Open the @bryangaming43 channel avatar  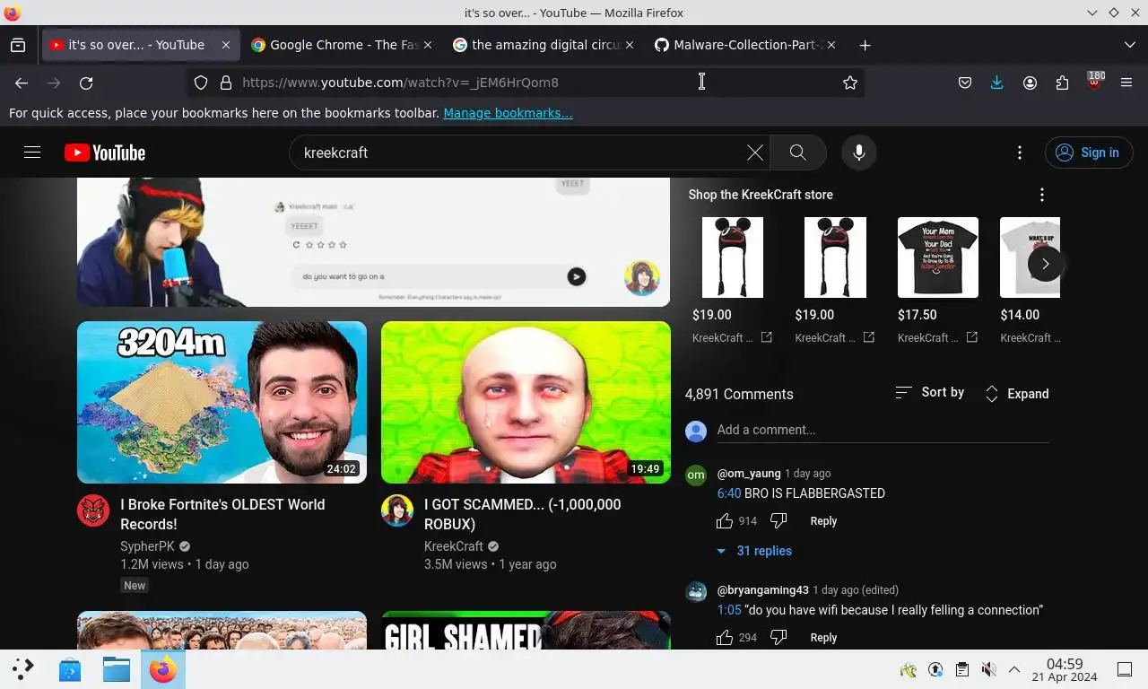(x=696, y=592)
